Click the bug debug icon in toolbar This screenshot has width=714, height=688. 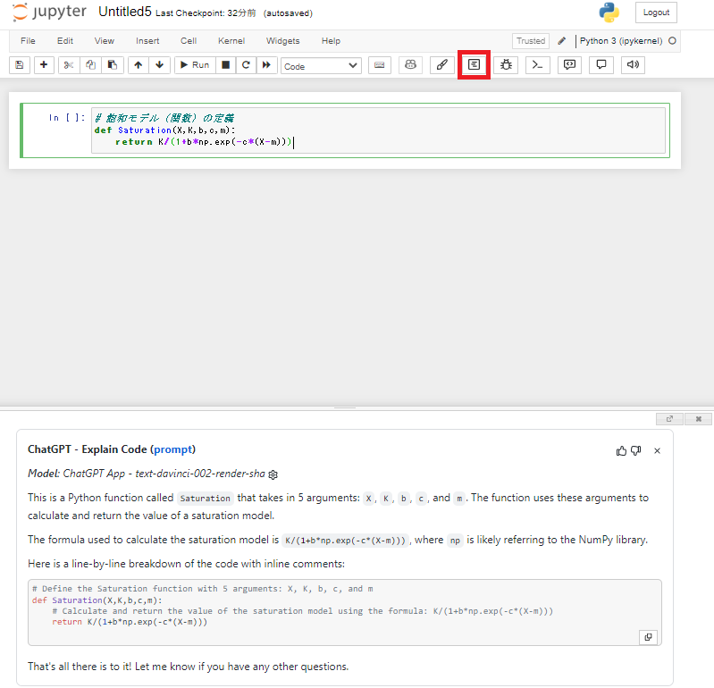[506, 65]
